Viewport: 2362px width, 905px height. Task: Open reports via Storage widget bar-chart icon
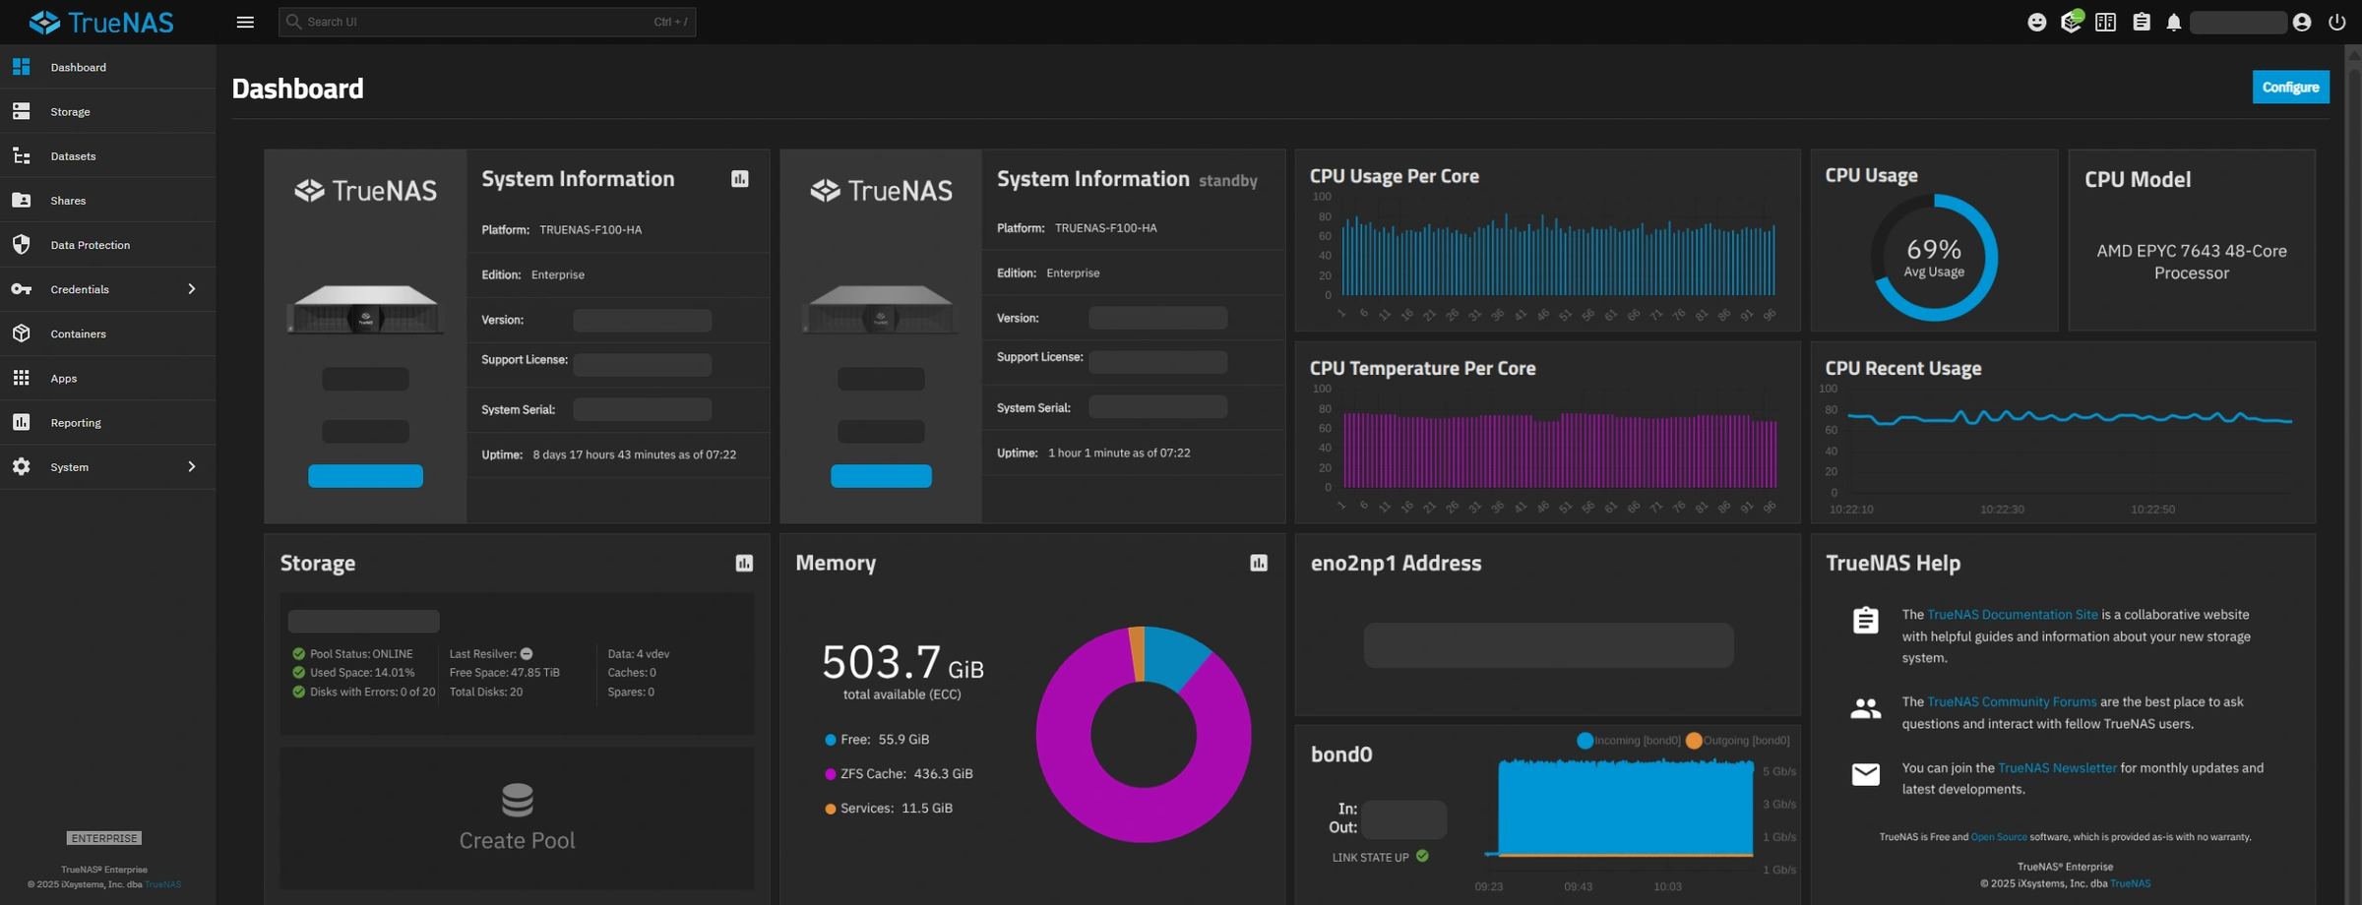(x=743, y=563)
